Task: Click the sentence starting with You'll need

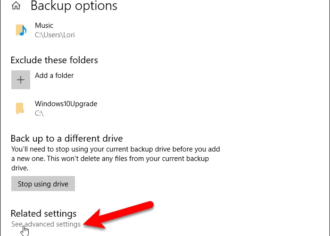Action: pos(115,149)
